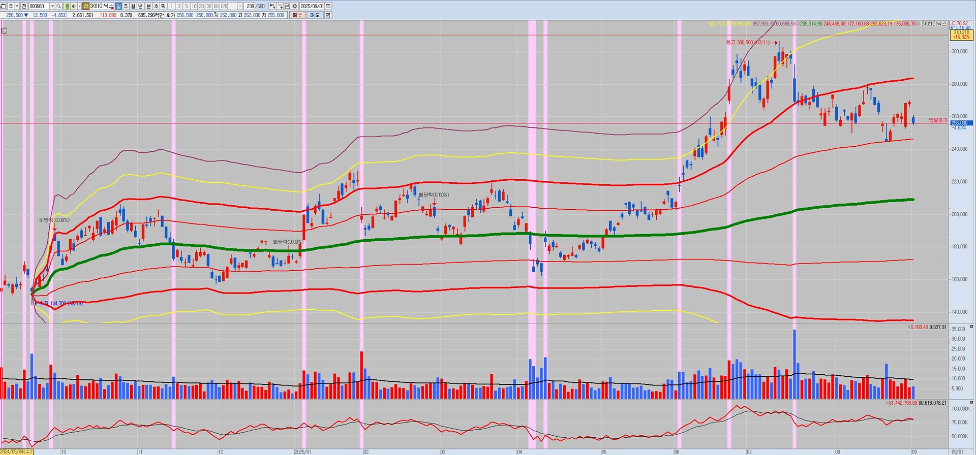Click the small square beside volume legend values
Screen dimensions: 976x455
909,328
